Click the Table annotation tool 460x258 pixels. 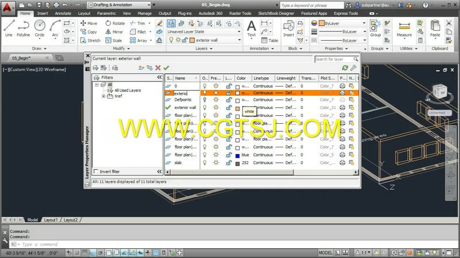pyautogui.click(x=270, y=40)
